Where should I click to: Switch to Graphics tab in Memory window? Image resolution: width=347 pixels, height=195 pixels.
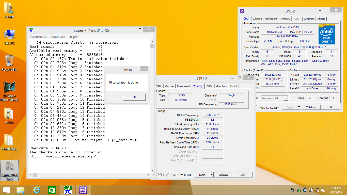point(221,86)
